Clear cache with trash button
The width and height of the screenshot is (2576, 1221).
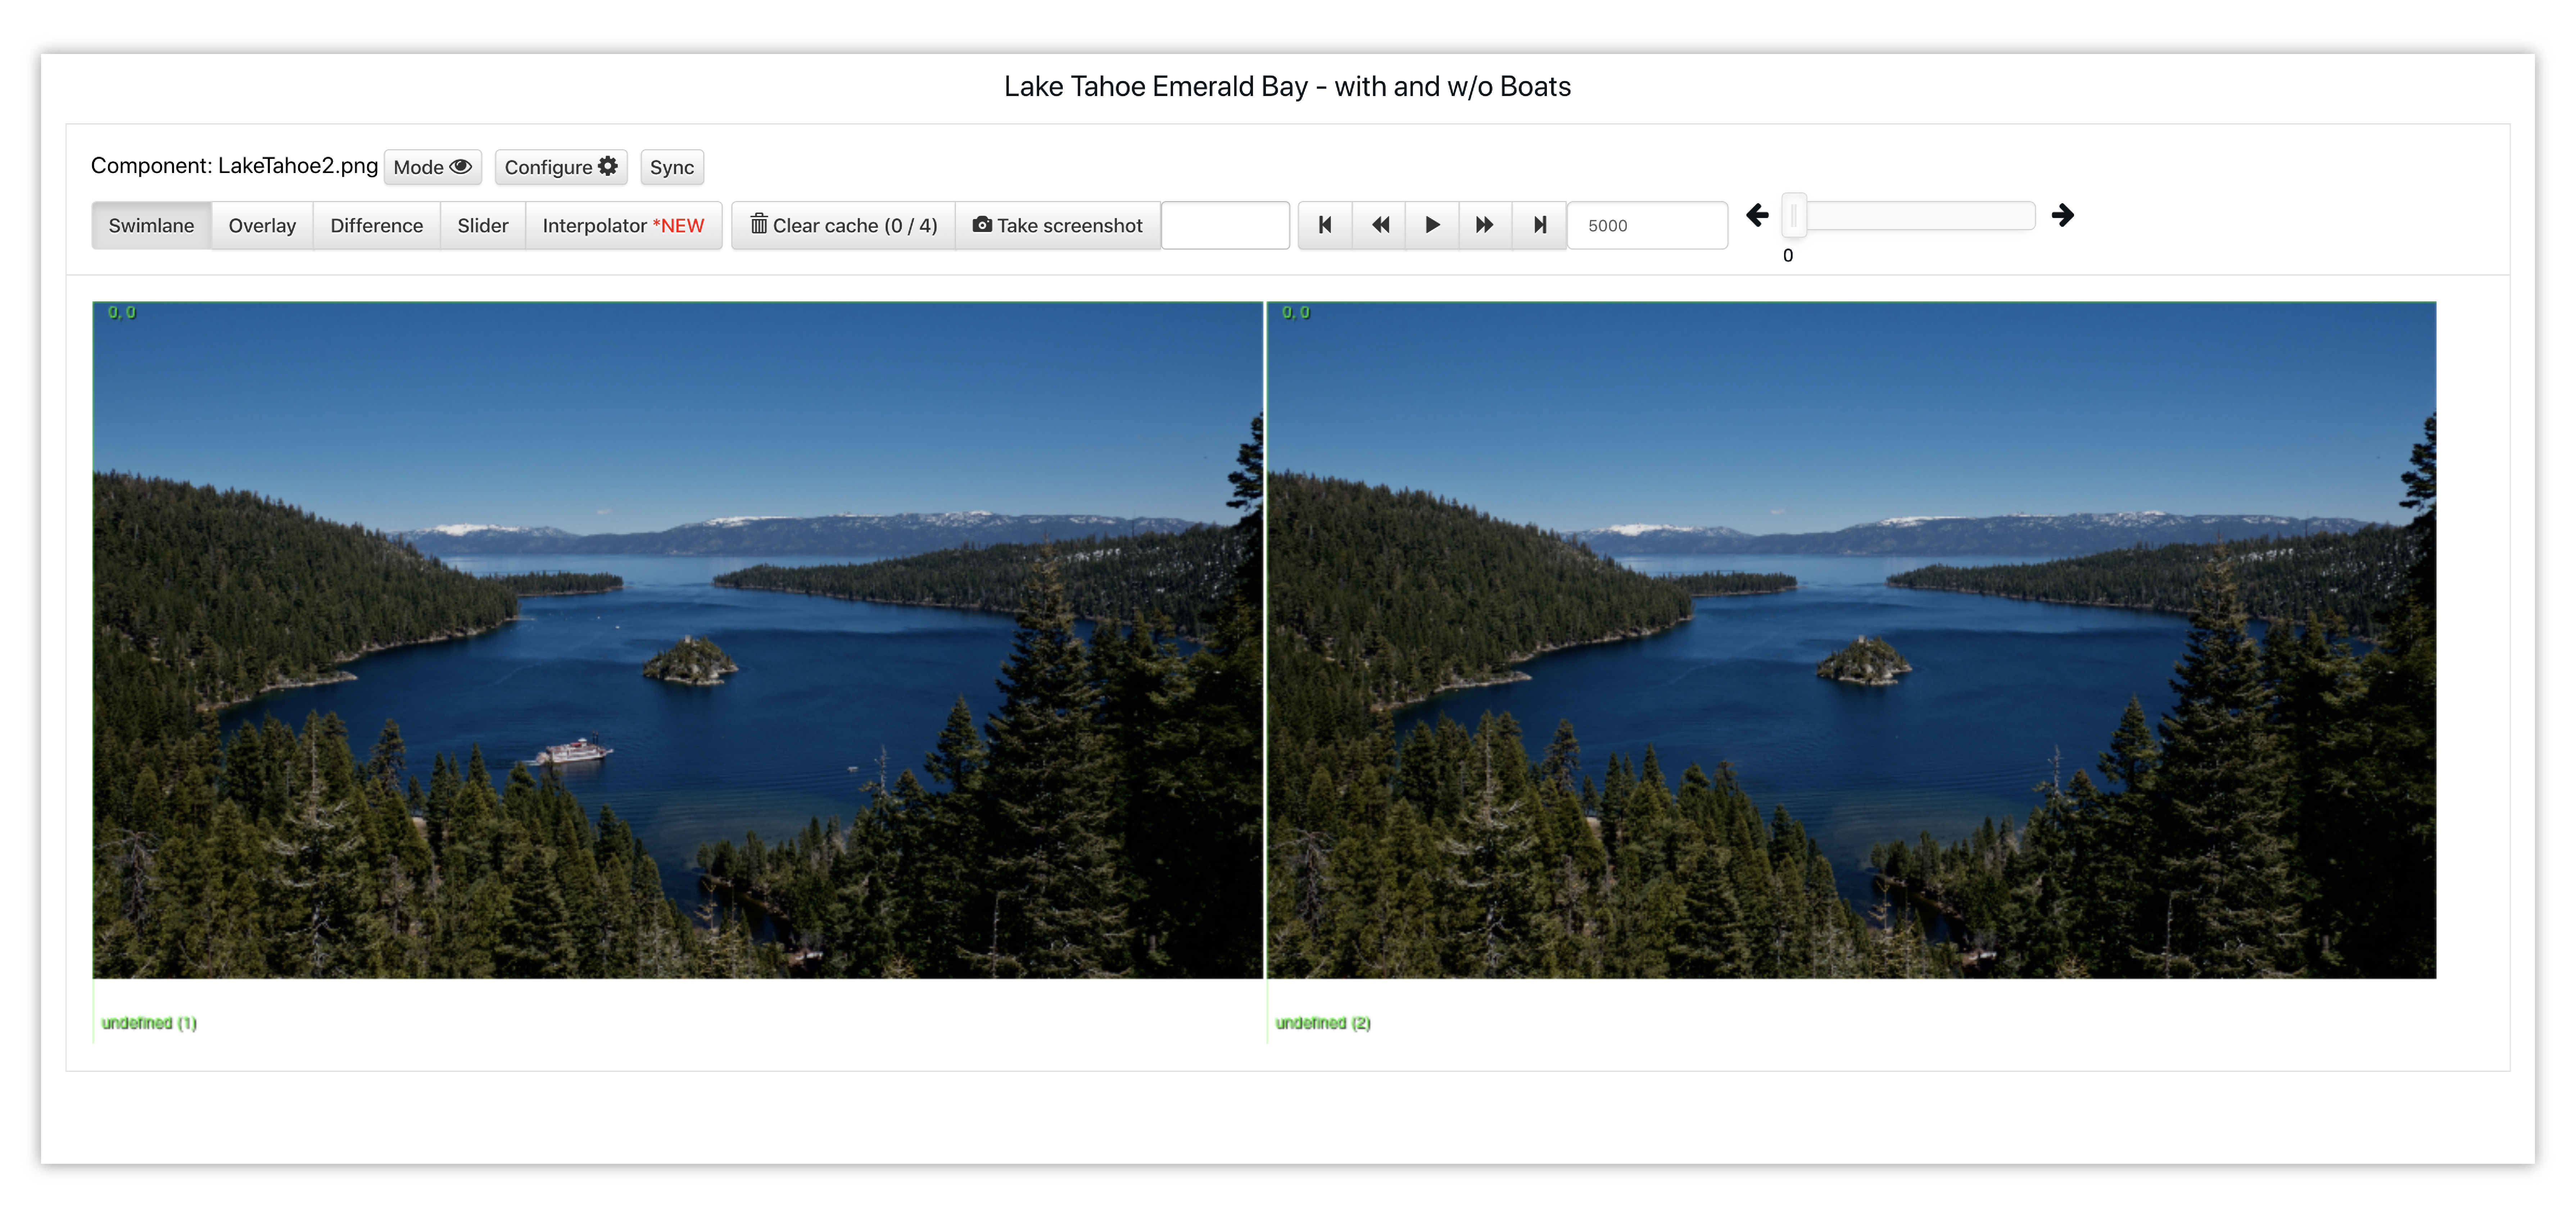844,226
